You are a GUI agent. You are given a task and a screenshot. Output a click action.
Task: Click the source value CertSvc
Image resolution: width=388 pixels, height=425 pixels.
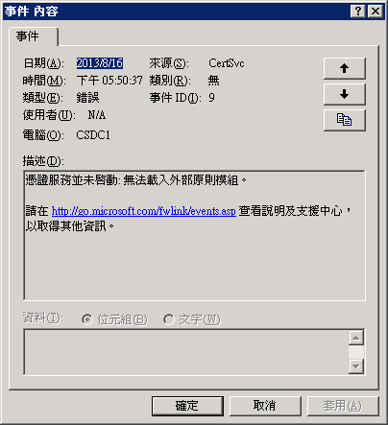pos(227,63)
